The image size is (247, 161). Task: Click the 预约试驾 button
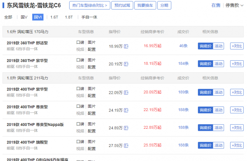click(122, 5)
